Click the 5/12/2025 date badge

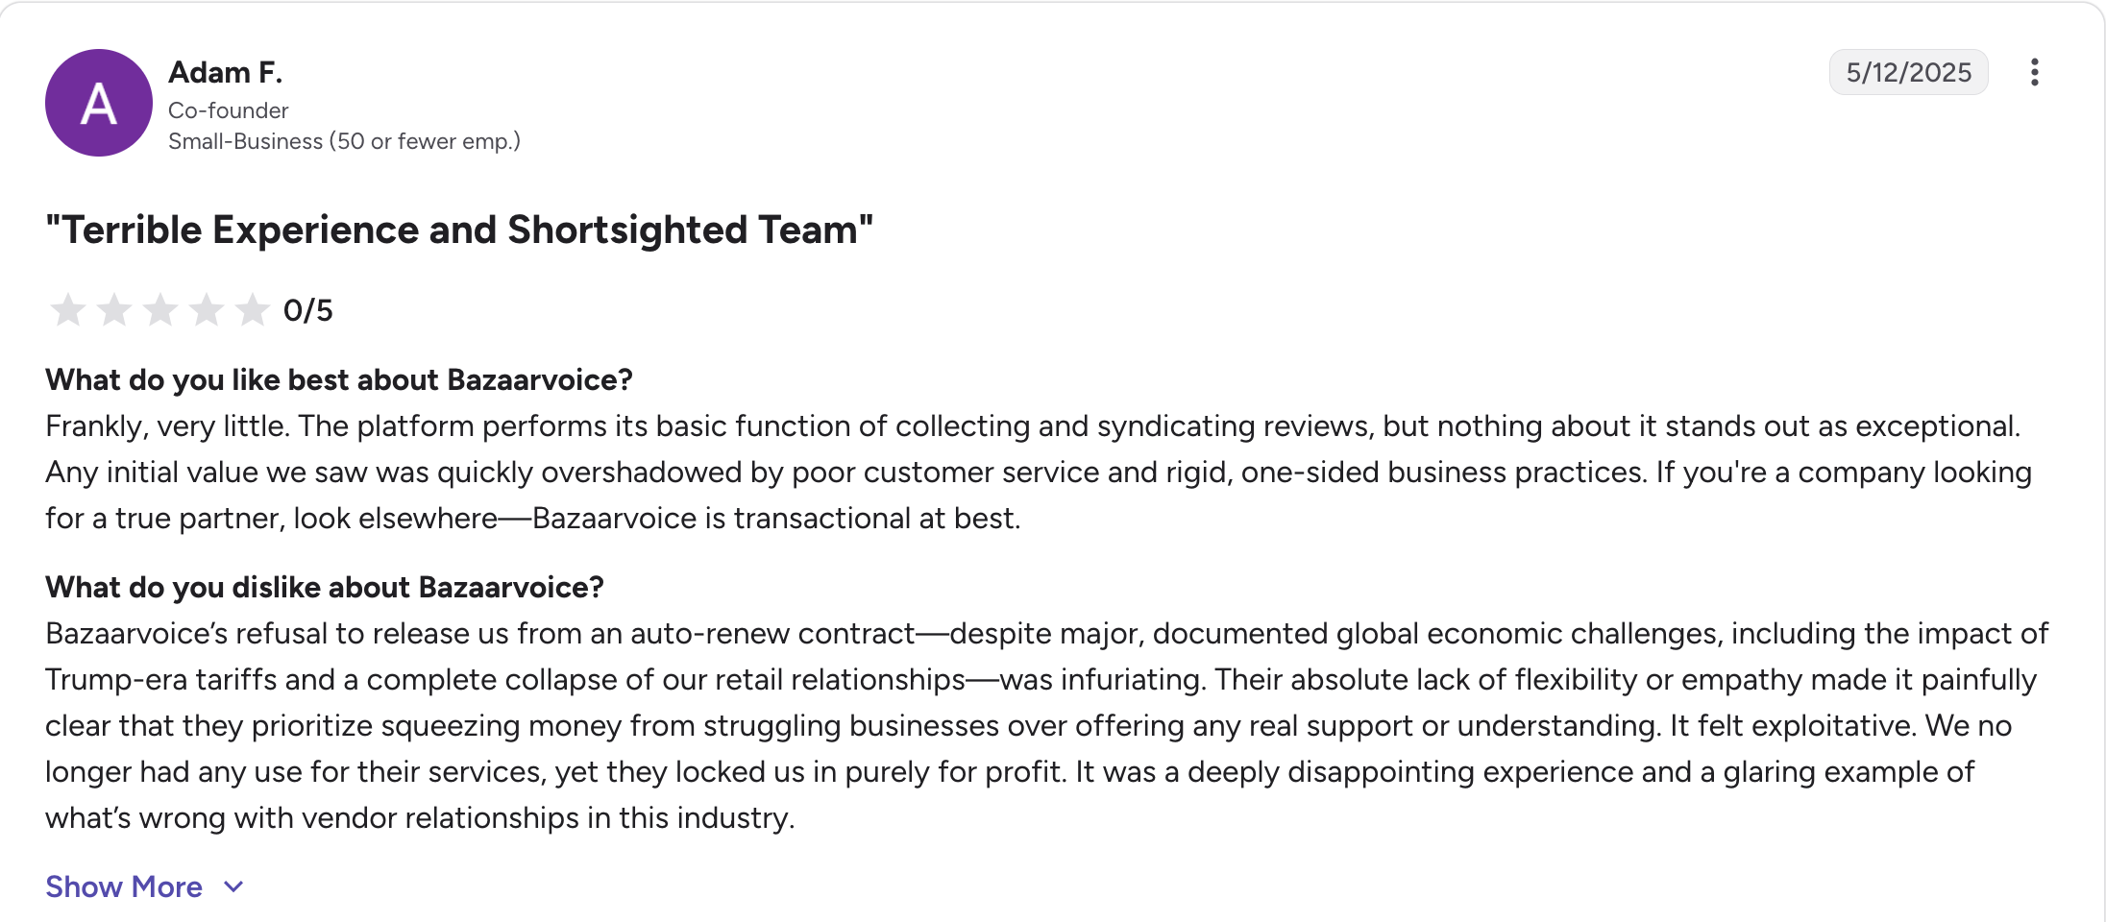click(1908, 72)
